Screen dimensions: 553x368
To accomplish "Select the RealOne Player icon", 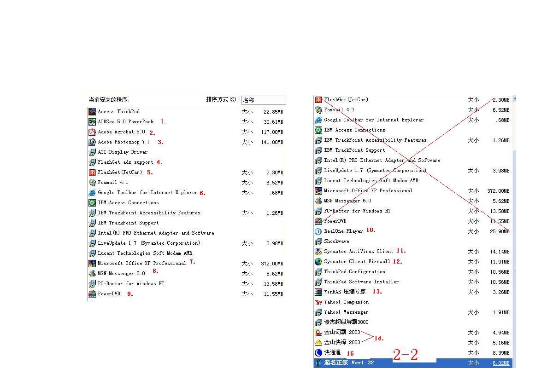I will (318, 231).
